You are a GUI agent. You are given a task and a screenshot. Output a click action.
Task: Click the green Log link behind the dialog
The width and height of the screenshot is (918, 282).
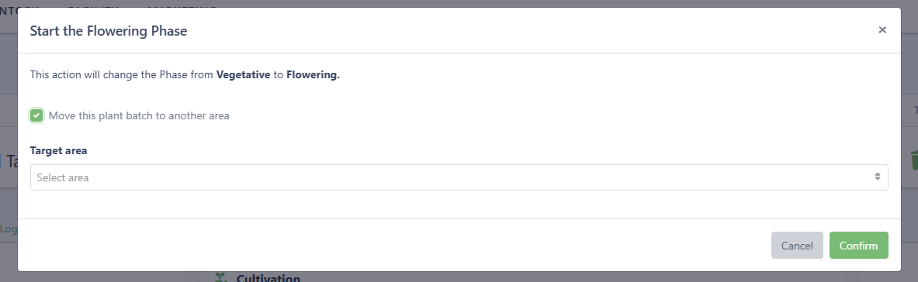pos(9,229)
